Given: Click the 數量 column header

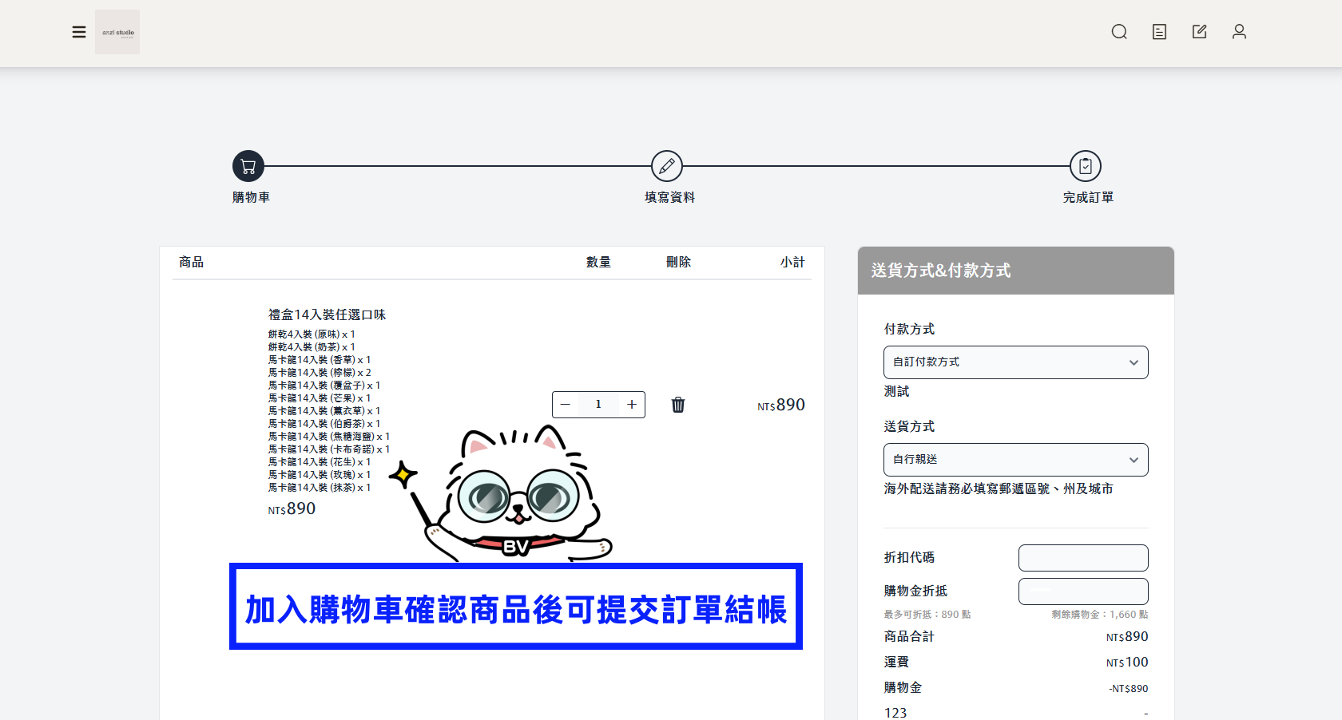Looking at the screenshot, I should [598, 262].
